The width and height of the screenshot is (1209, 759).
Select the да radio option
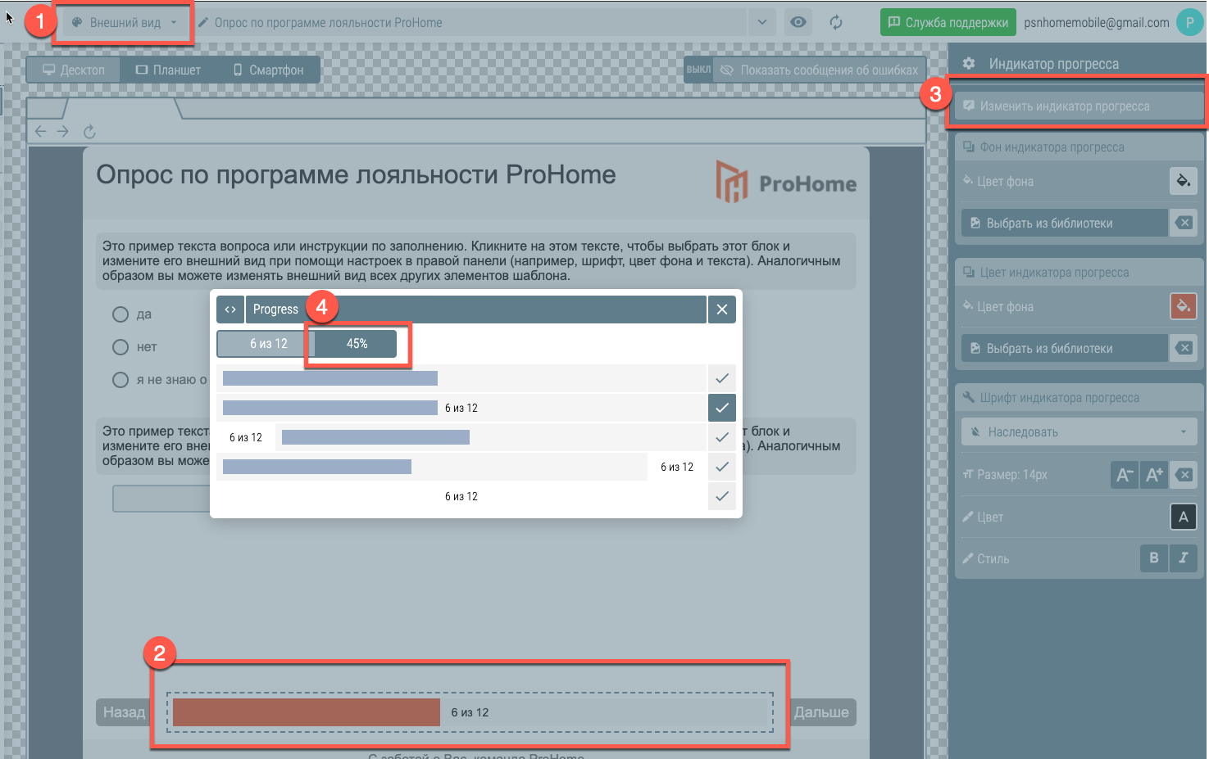120,314
